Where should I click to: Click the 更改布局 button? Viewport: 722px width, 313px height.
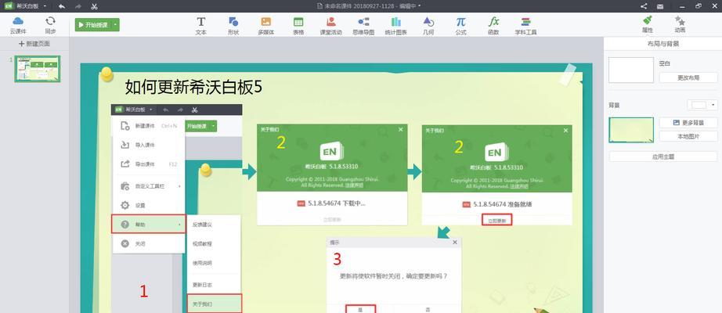pyautogui.click(x=688, y=77)
